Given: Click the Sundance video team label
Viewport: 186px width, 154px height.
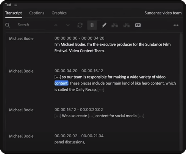Looking at the screenshot, I should pos(163,13).
